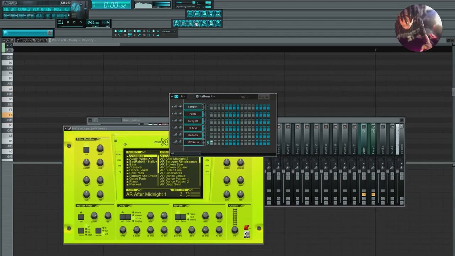Open the Pattern 4 selector dropdown
Viewport: 455px width, 256px height.
205,96
